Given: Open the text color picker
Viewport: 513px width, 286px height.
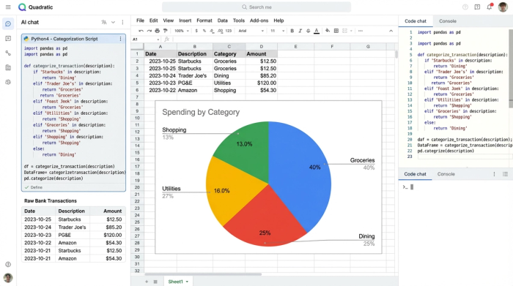Looking at the screenshot, I should [x=317, y=31].
